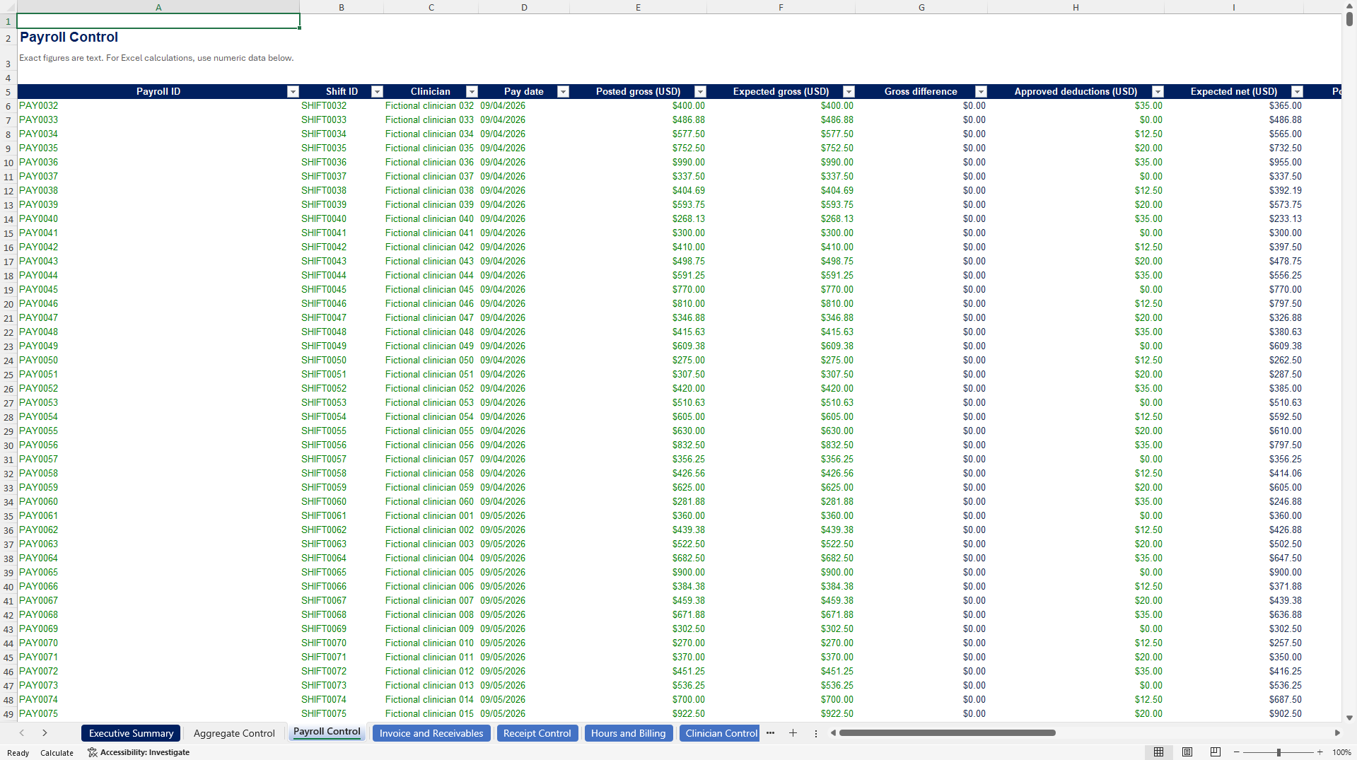Image resolution: width=1357 pixels, height=760 pixels.
Task: Click the 100% zoom level indicator
Action: 1341,752
